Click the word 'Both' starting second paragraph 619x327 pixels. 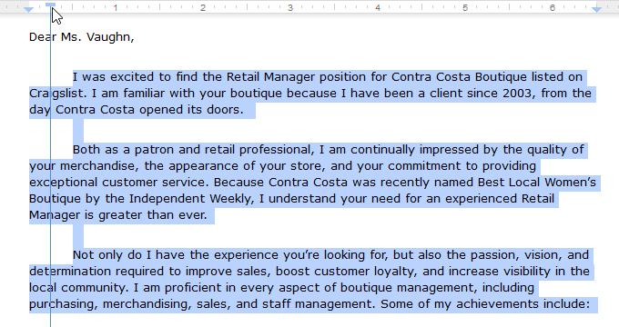[x=86, y=150]
